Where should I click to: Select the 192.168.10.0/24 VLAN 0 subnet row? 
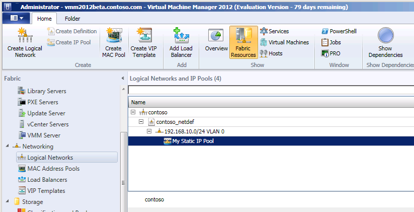271,131
